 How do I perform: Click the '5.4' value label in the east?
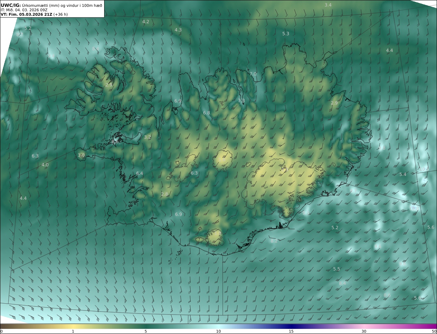(x=403, y=174)
